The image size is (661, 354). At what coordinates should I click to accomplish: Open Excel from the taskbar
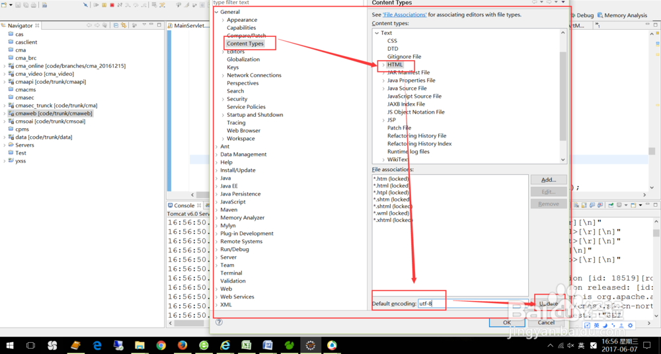coord(247,345)
